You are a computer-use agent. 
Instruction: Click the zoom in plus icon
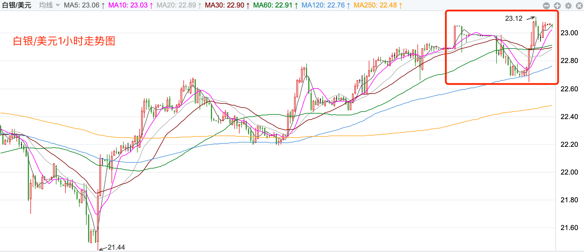point(557,6)
